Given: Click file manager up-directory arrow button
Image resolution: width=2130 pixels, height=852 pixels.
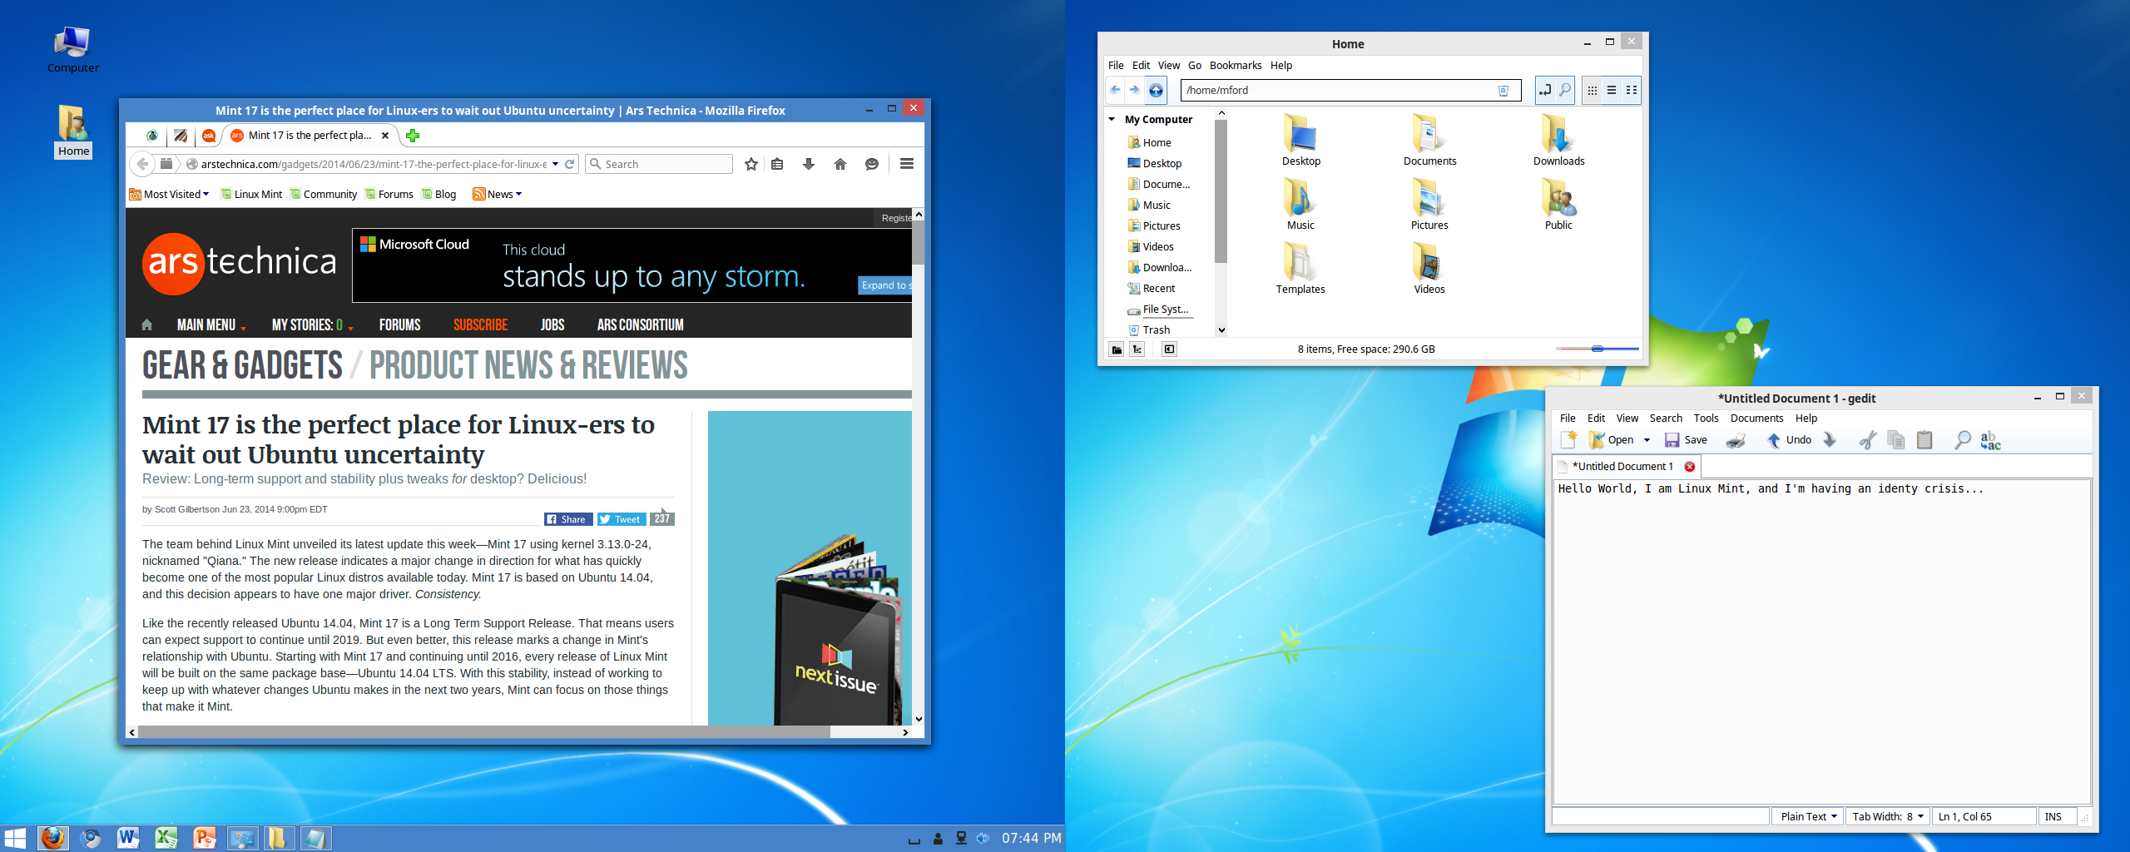Looking at the screenshot, I should 1156,90.
